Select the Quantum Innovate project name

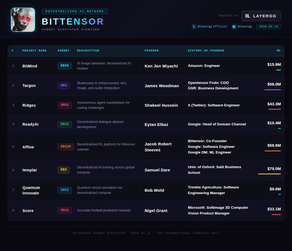pyautogui.click(x=31, y=190)
